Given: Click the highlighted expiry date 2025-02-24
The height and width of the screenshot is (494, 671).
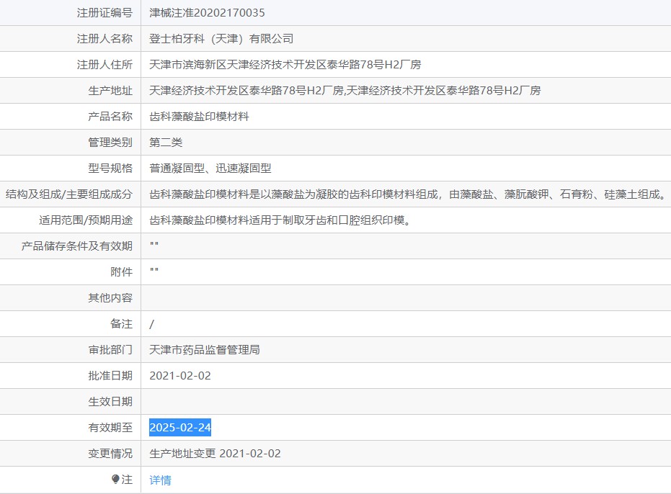Looking at the screenshot, I should click(x=180, y=427).
